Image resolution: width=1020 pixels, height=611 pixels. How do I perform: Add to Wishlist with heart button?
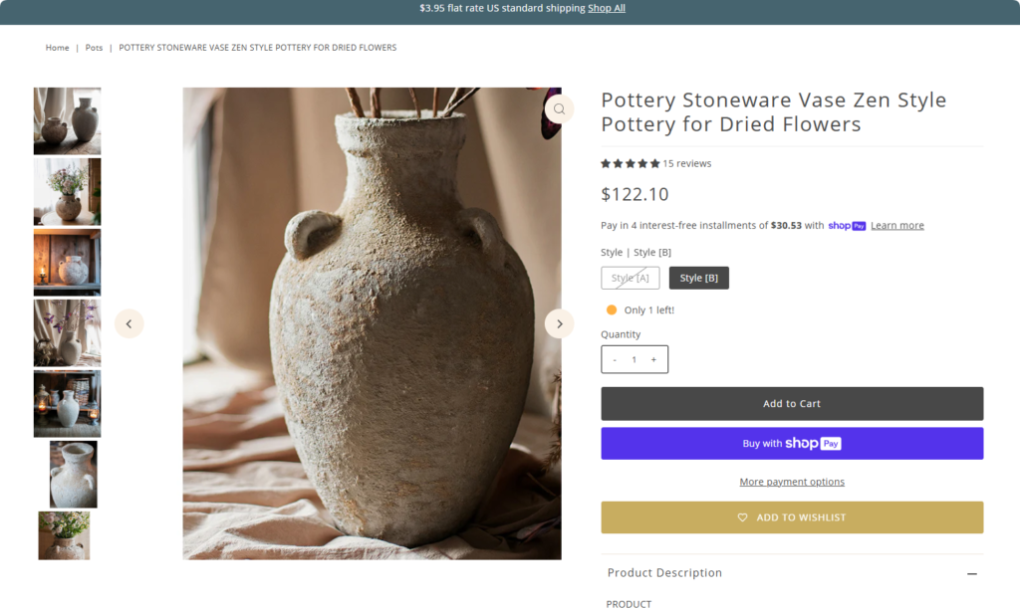pyautogui.click(x=792, y=517)
